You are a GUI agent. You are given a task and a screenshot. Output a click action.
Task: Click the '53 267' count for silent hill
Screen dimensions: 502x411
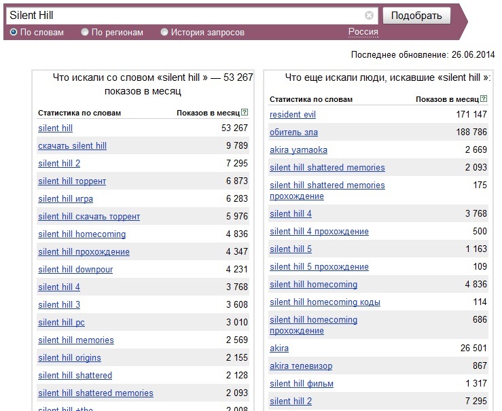[234, 128]
